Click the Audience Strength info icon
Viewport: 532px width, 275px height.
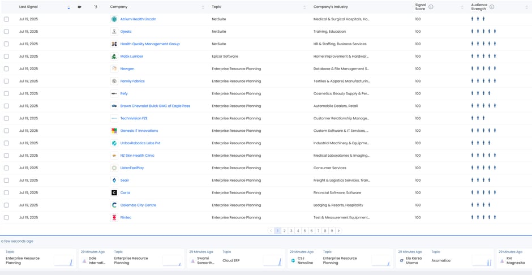(492, 7)
